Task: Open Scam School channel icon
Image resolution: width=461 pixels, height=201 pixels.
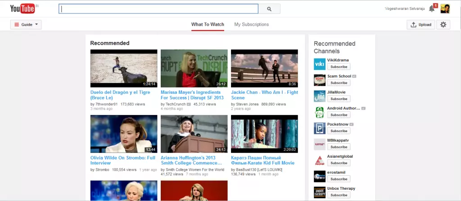Action: pos(320,80)
